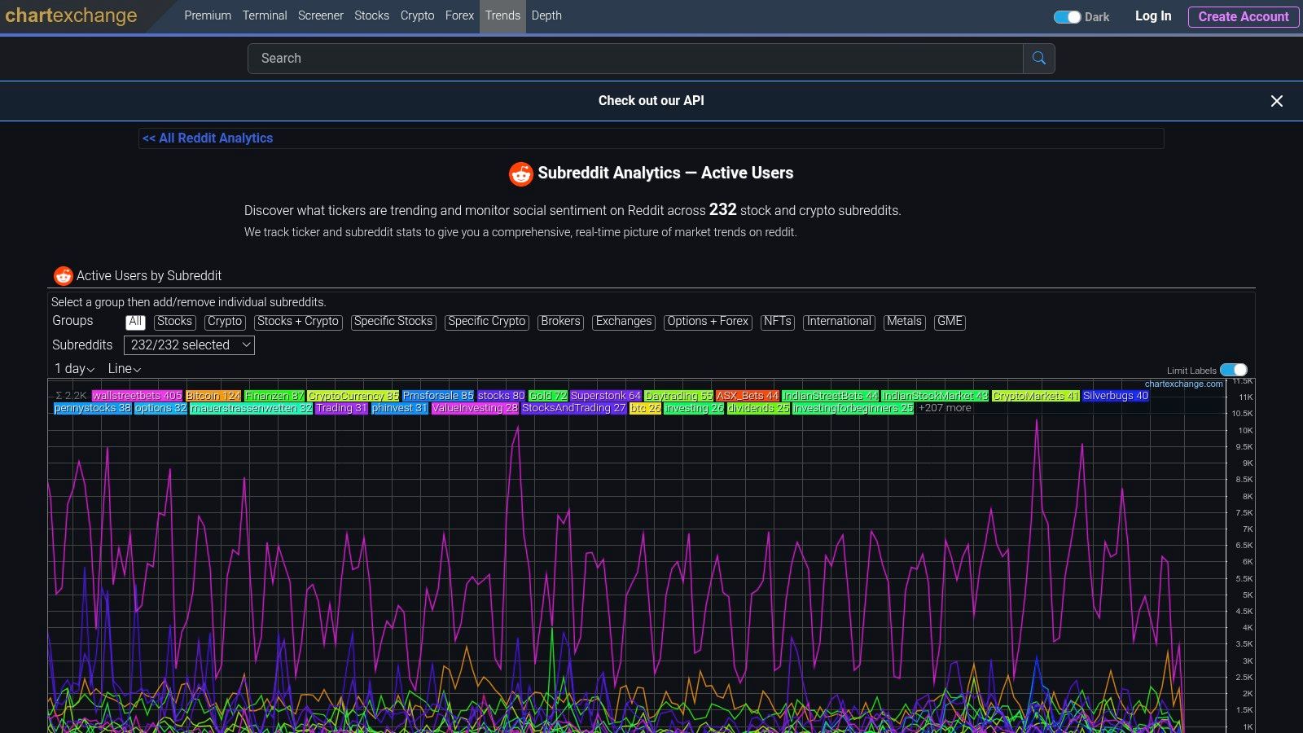
Task: Click the Bitcoin legend label
Action: pos(213,396)
